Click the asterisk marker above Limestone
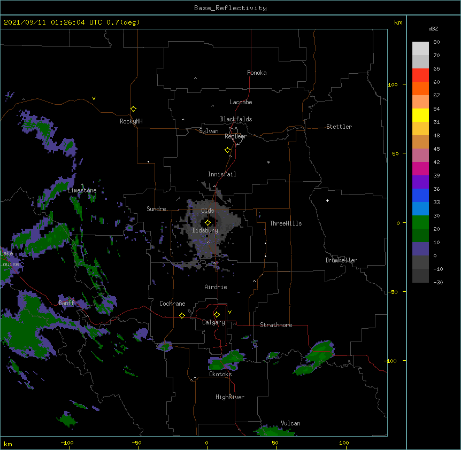461x450 pixels. point(82,185)
